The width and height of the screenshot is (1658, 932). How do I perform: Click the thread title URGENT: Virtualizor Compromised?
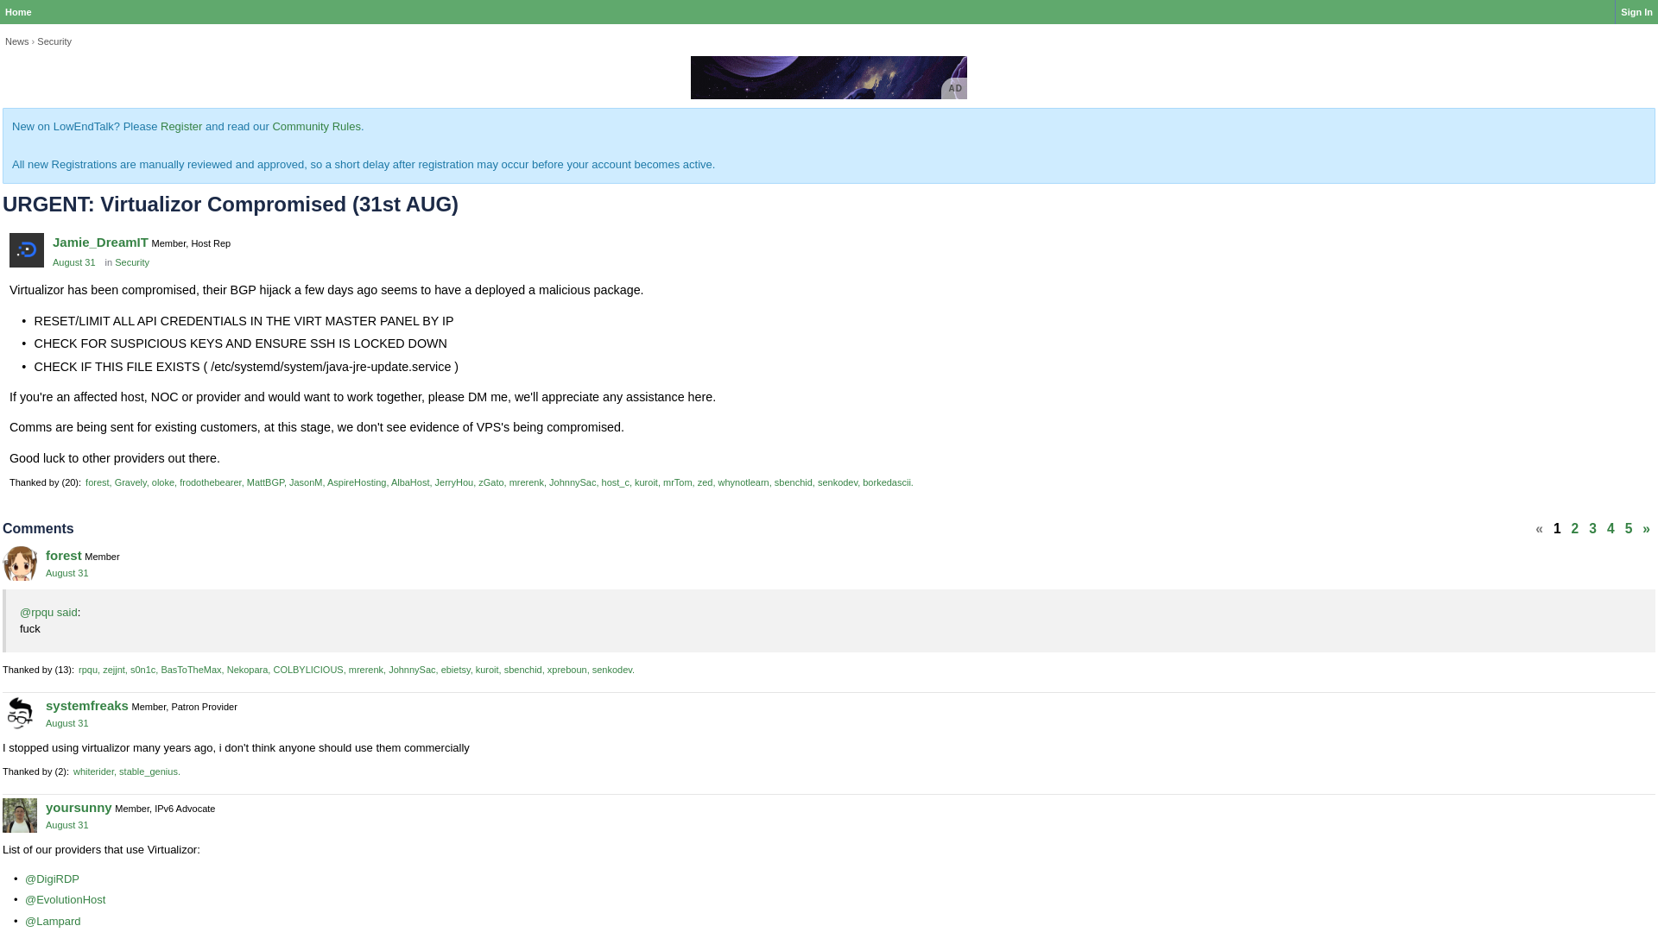tap(231, 205)
